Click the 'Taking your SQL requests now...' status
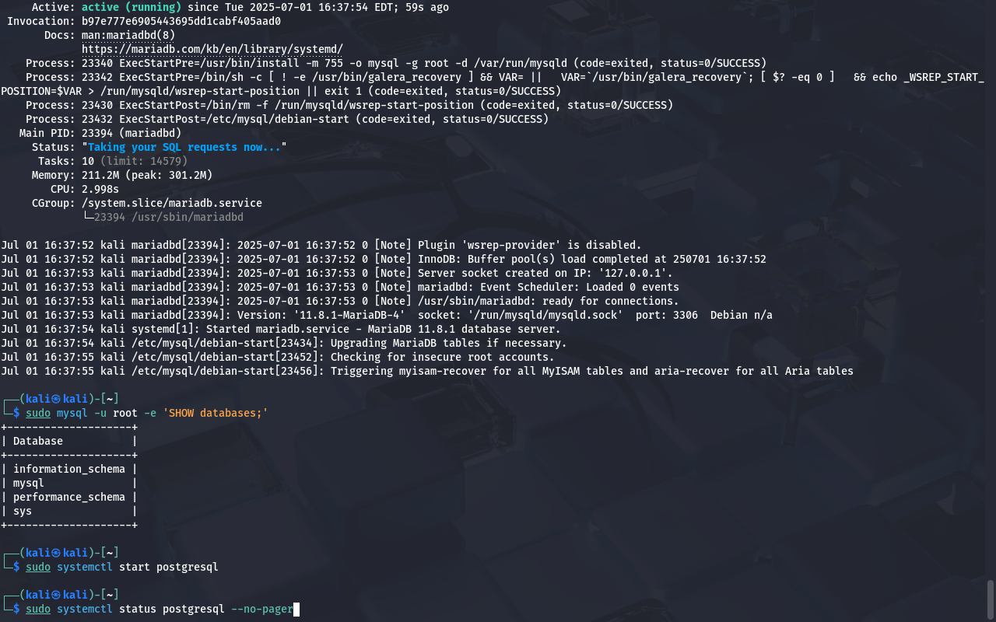 pos(184,147)
